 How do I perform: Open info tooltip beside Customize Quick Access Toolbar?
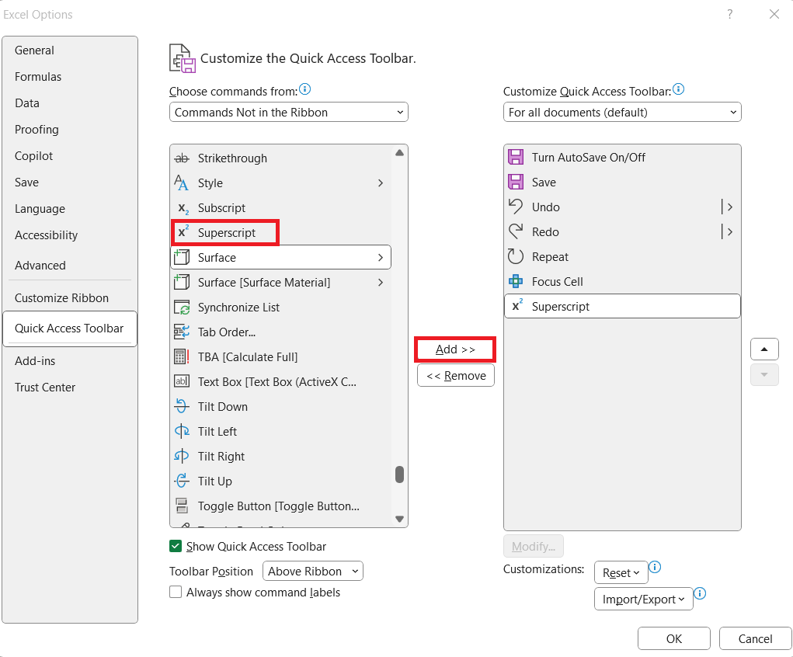click(x=679, y=89)
